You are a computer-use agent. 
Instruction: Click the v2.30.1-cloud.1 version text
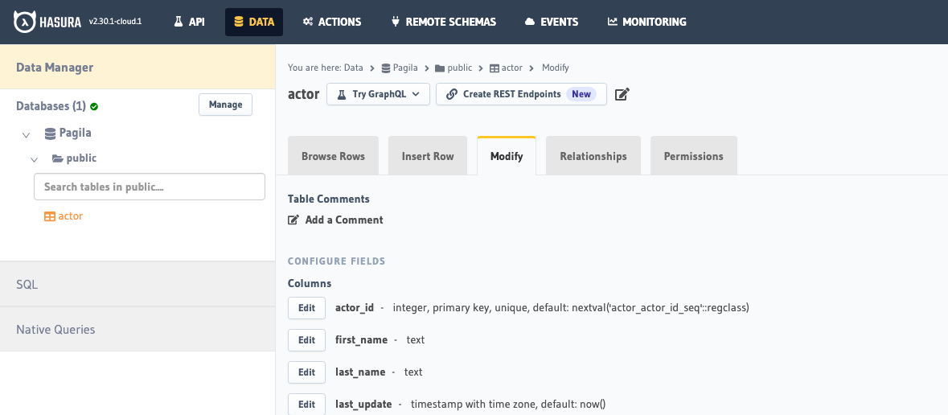[116, 21]
